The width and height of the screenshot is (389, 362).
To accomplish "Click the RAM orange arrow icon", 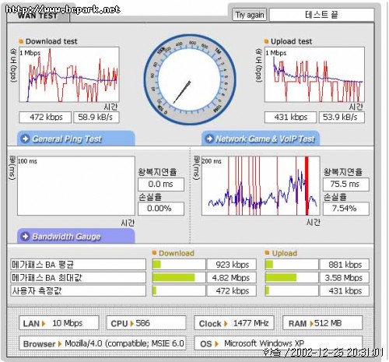I will click(x=311, y=324).
